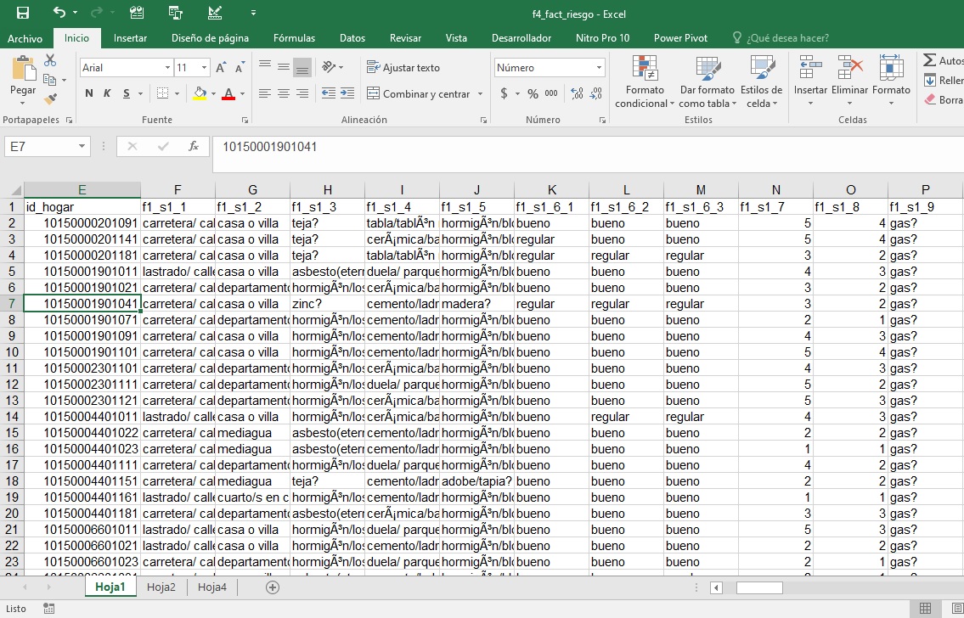The width and height of the screenshot is (964, 618).
Task: Click the Borrar clear button
Action: 943,99
